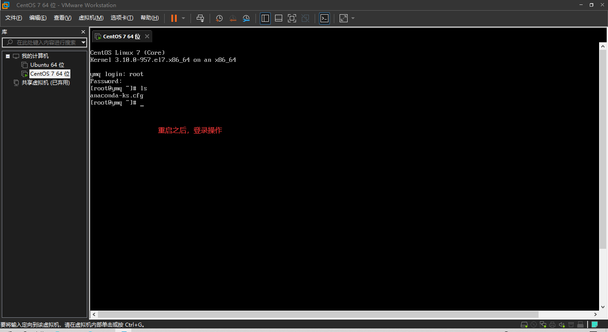Viewport: 608px width, 332px height.
Task: Click the console horizontal scrollbar left arrow
Action: pos(93,314)
